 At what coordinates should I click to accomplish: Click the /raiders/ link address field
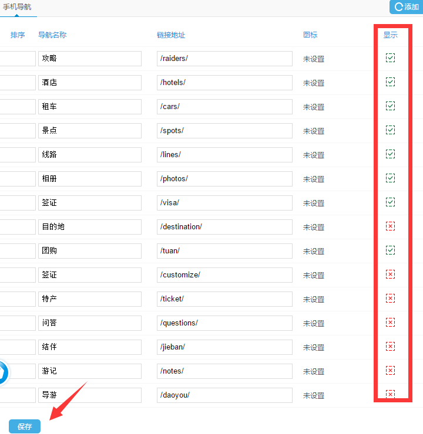(224, 59)
